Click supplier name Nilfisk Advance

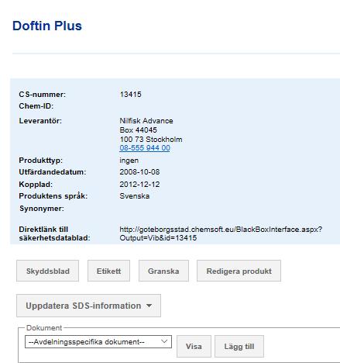click(146, 121)
